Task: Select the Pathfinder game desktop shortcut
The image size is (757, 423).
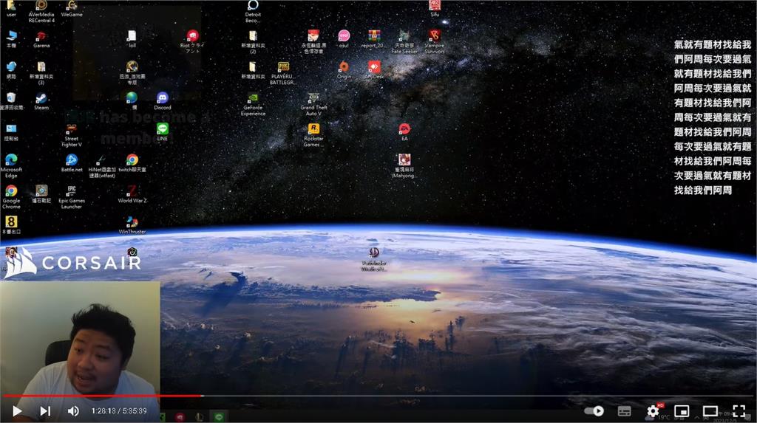Action: (373, 259)
